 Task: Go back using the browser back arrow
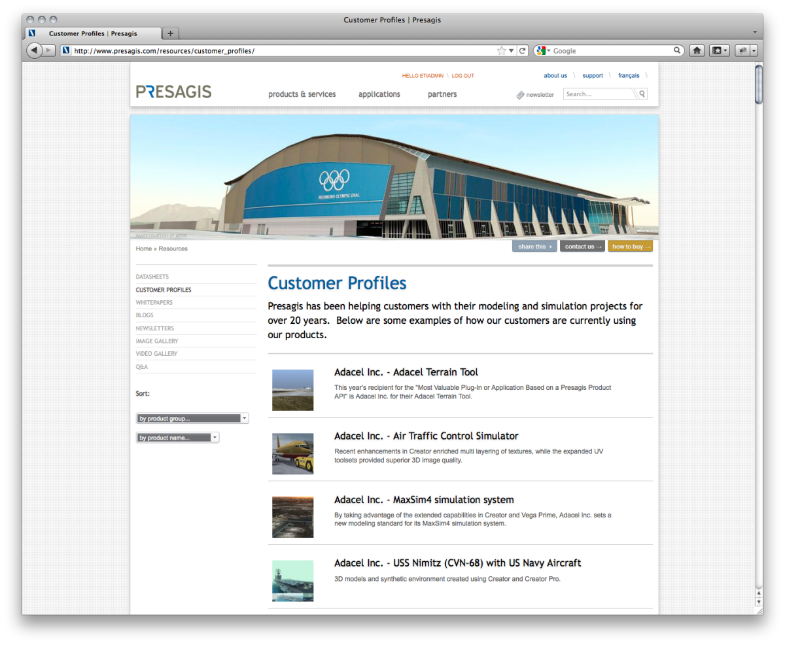point(34,50)
